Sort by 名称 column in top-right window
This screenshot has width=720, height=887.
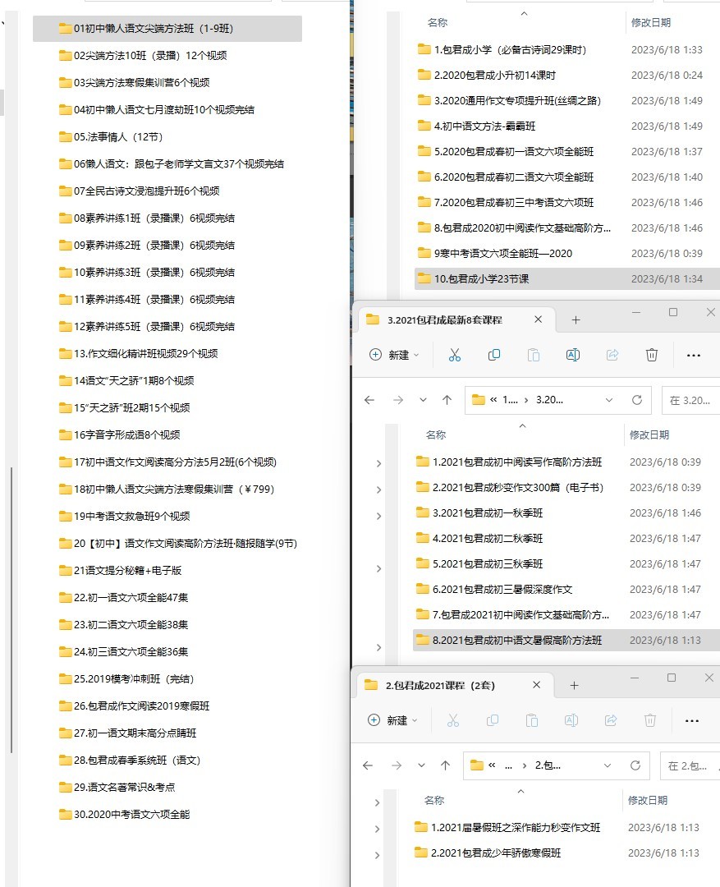pyautogui.click(x=438, y=23)
